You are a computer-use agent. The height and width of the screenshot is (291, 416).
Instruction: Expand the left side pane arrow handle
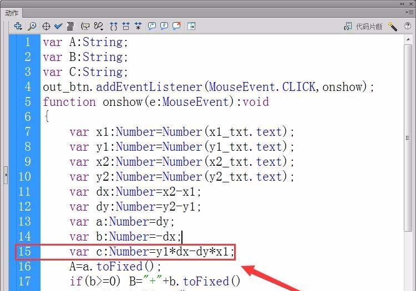click(6, 175)
